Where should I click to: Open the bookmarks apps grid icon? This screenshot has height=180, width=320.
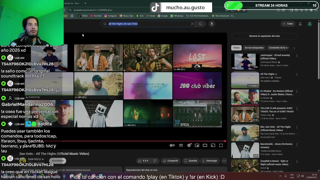tap(72, 16)
